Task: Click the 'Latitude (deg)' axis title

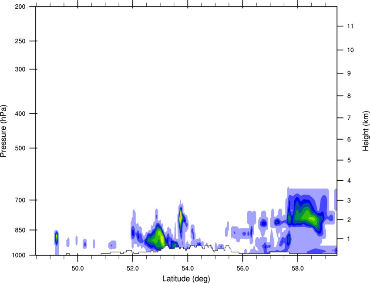Action: tap(186, 279)
